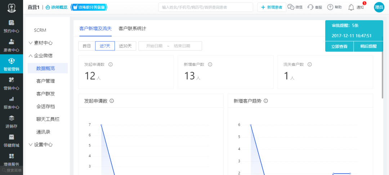Click the 13 人 value
Image resolution: width=389 pixels, height=175 pixels.
click(192, 76)
